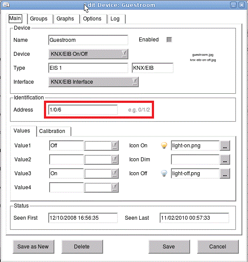The width and height of the screenshot is (248, 262).
Task: Switch to the Groups tab
Action: click(x=39, y=19)
